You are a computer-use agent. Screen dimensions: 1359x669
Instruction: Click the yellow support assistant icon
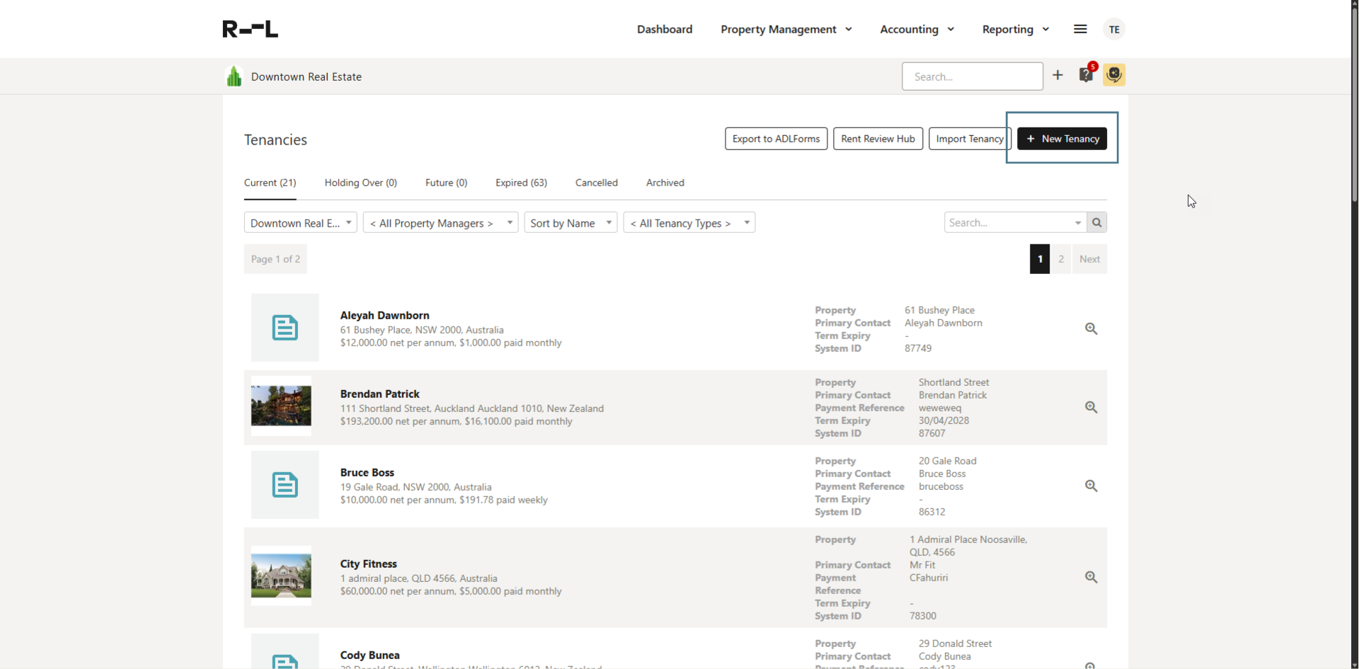(1114, 75)
